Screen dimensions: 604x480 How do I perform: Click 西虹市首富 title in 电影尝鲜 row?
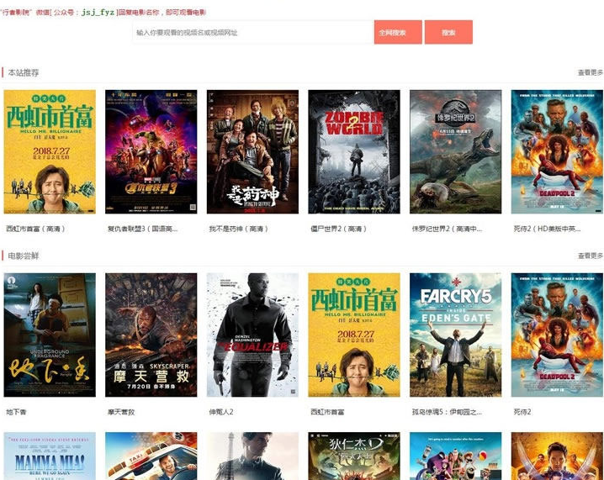click(327, 412)
